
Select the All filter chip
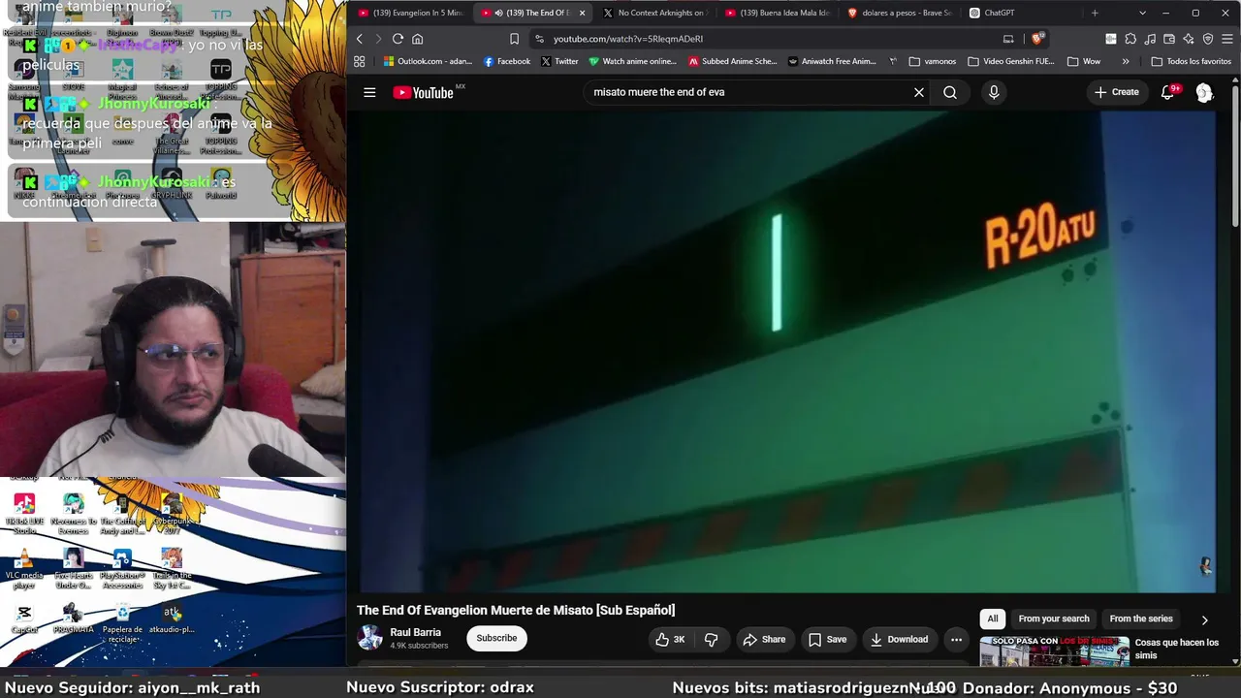(x=993, y=619)
